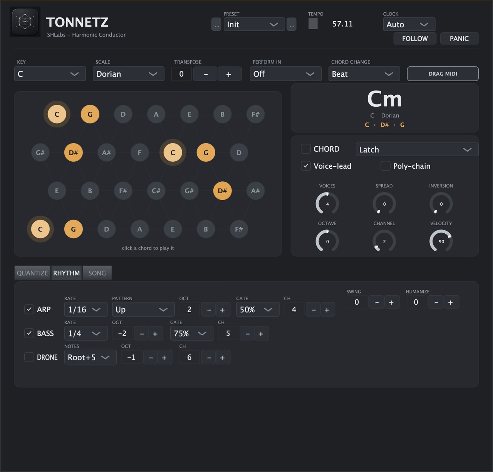The height and width of the screenshot is (472, 493).
Task: Open the Latch mode dropdown
Action: tap(417, 149)
